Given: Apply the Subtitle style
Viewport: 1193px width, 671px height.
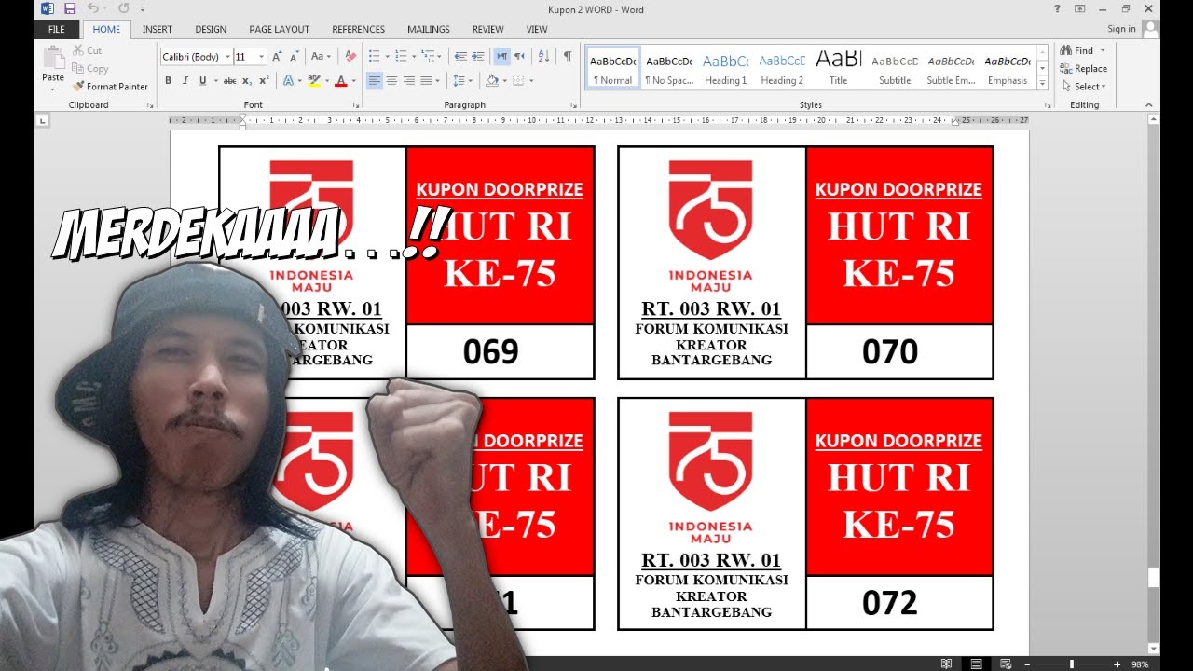Looking at the screenshot, I should (895, 68).
